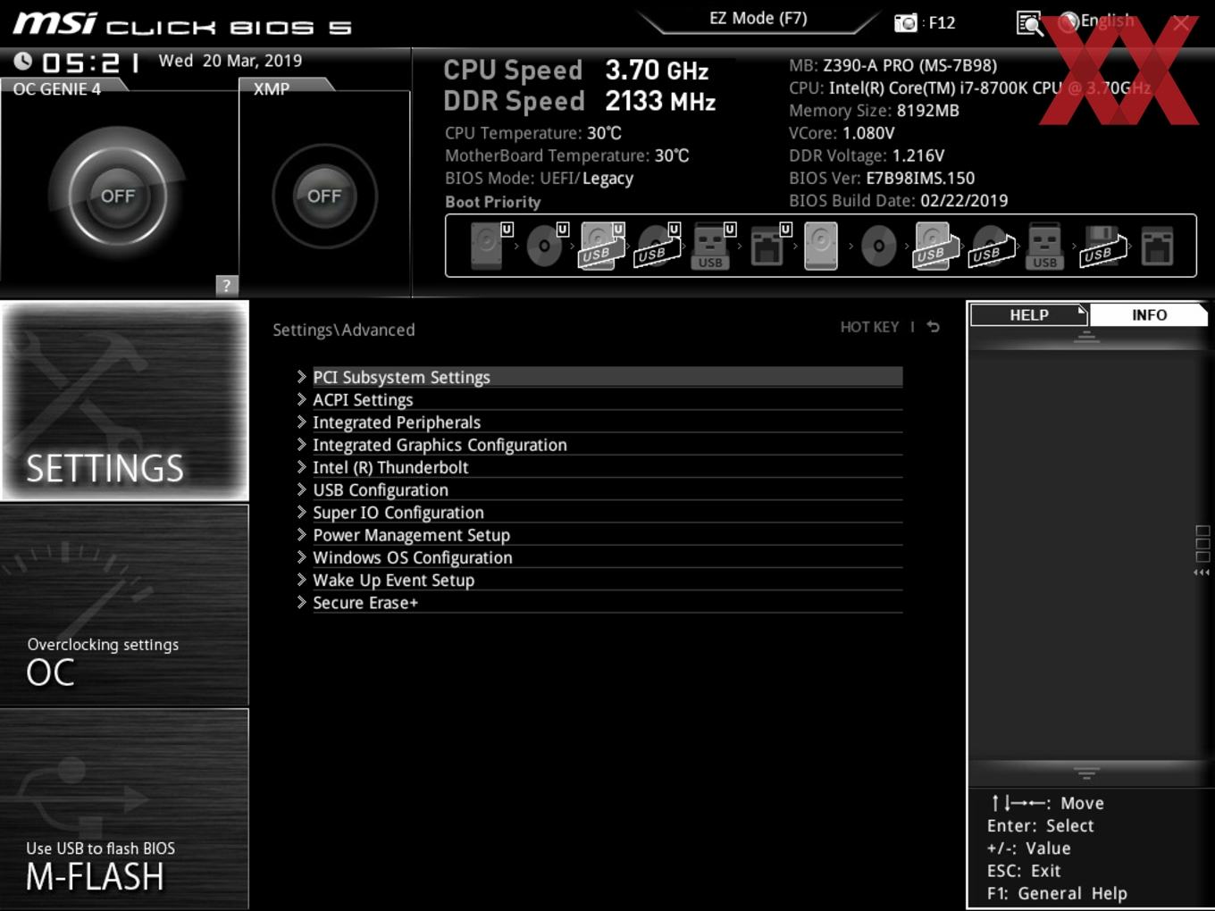This screenshot has height=911, width=1215.
Task: Click the clock icon beside the time
Action: click(23, 61)
